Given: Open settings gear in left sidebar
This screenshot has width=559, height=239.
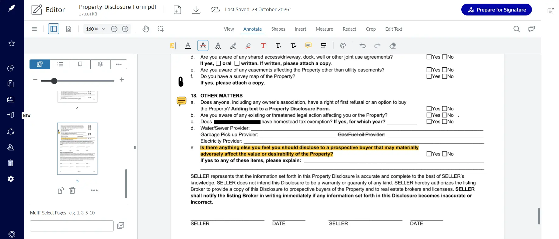Looking at the screenshot, I should [11, 179].
